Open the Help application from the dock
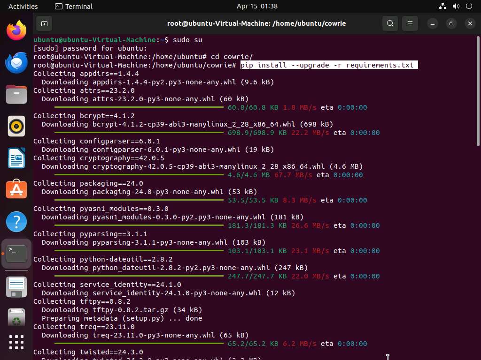The height and width of the screenshot is (360, 481). (16, 221)
